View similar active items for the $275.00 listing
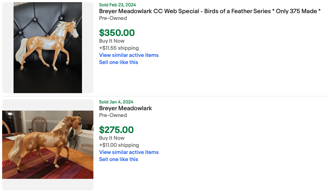Screen dimensions: 329x192 pos(129,152)
